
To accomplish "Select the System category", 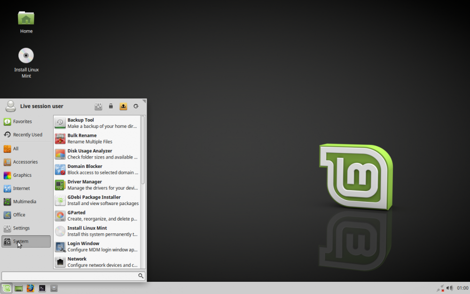I will (26, 241).
